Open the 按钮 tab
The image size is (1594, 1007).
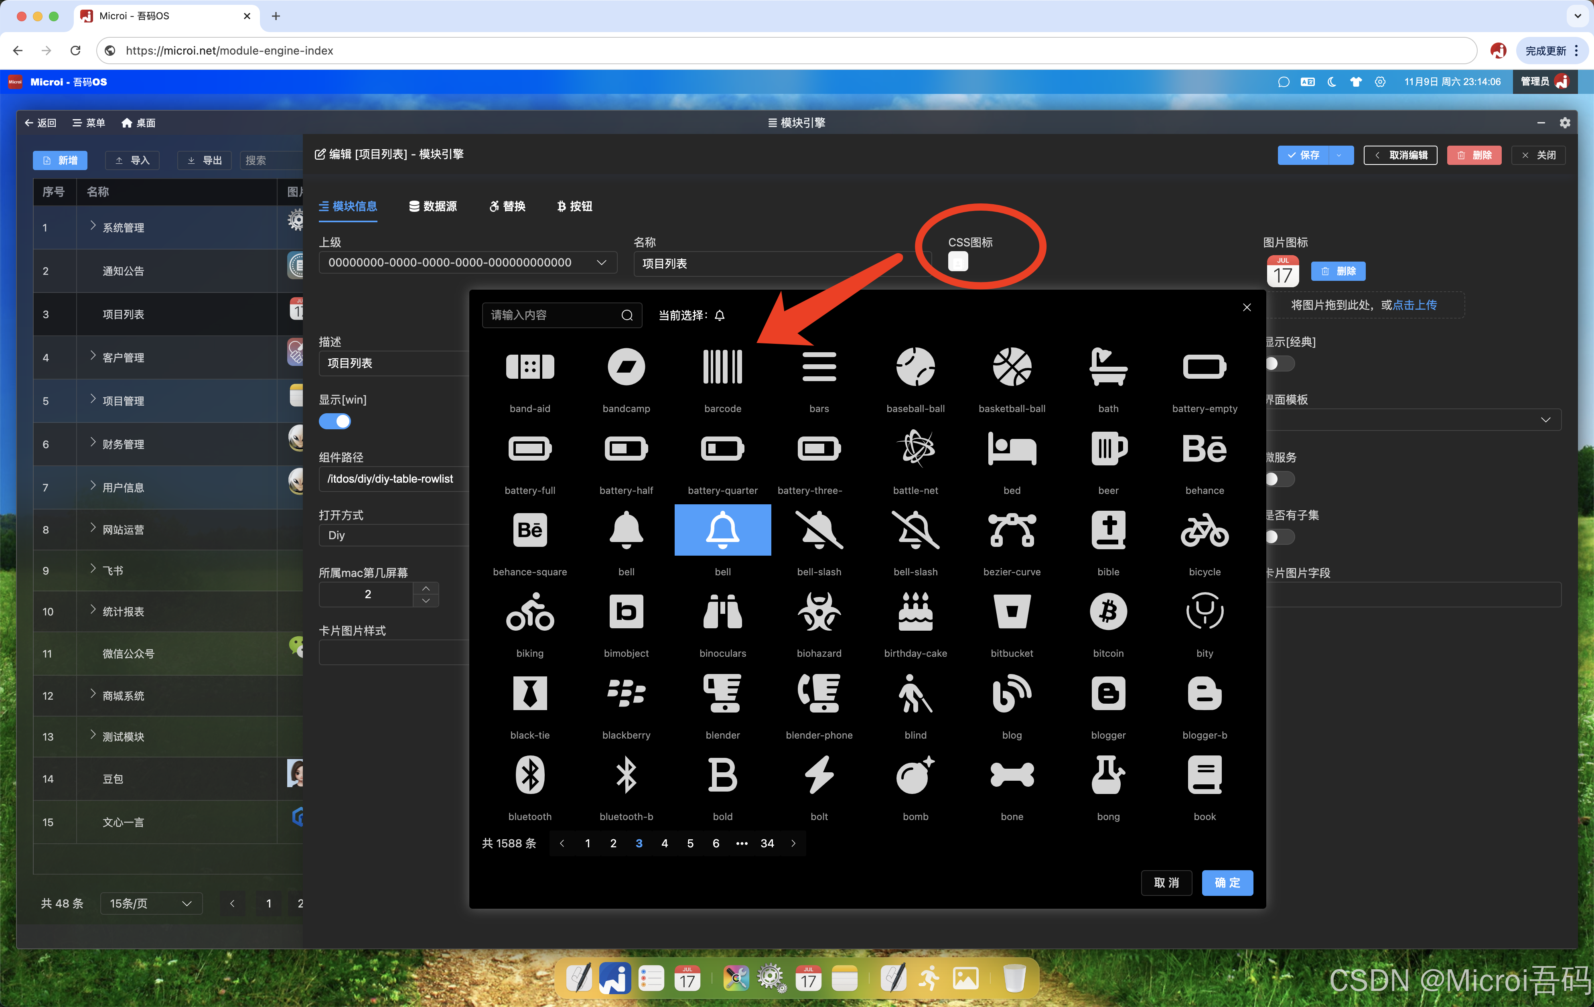click(574, 207)
